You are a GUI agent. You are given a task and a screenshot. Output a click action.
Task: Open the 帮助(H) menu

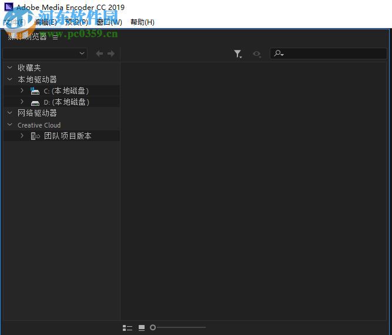(x=142, y=22)
